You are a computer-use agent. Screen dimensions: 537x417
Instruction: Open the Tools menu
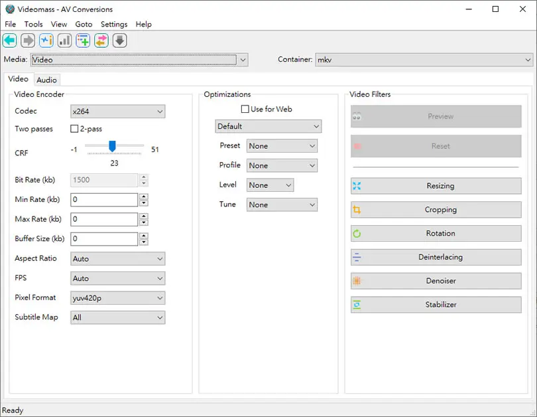34,25
